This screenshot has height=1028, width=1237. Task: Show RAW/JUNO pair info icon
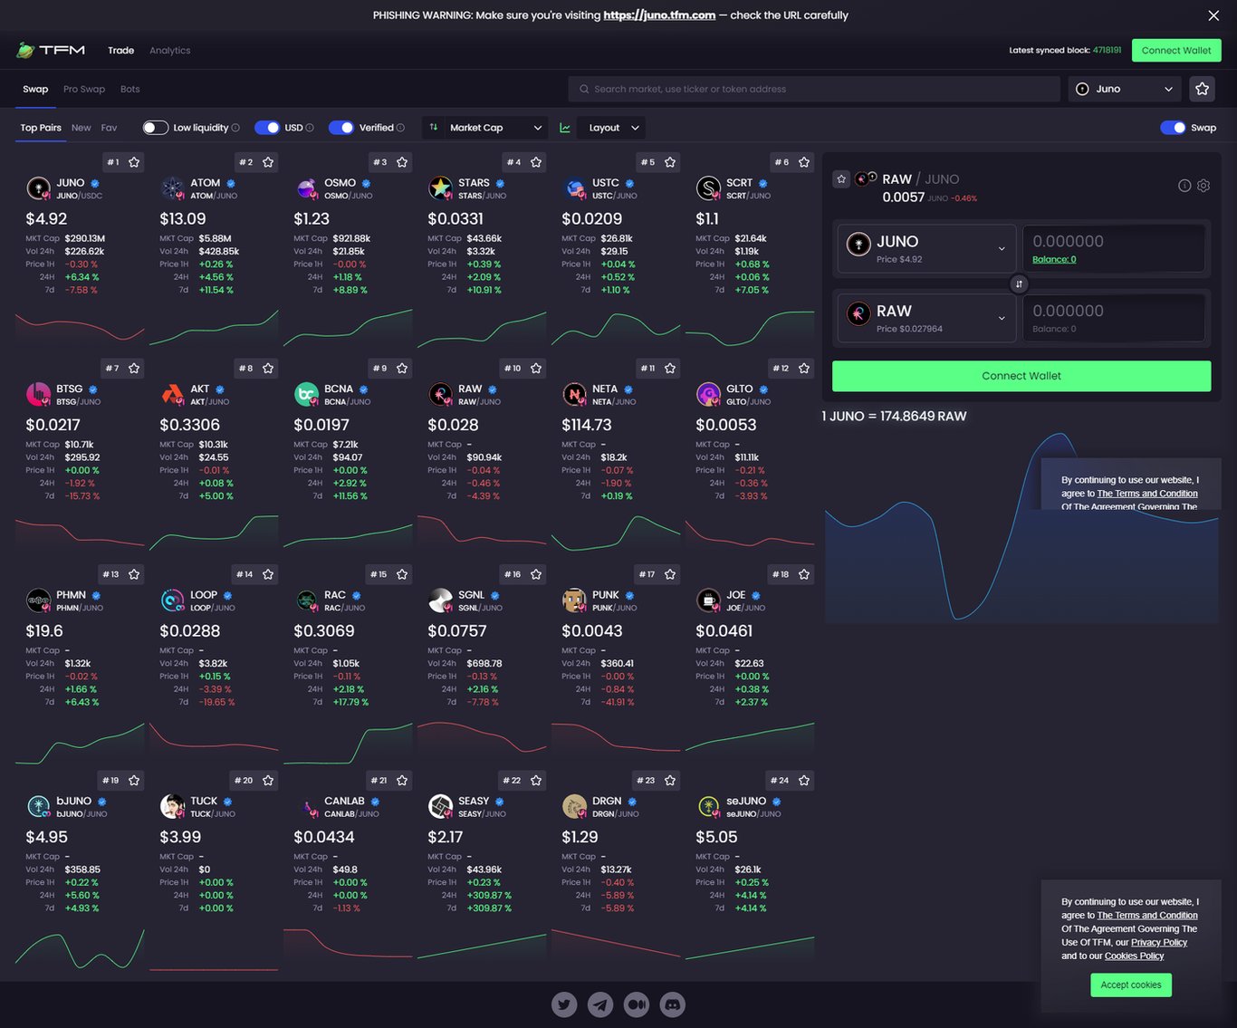[1184, 186]
